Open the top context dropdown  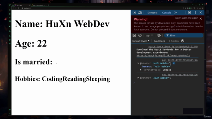[x=149, y=35]
